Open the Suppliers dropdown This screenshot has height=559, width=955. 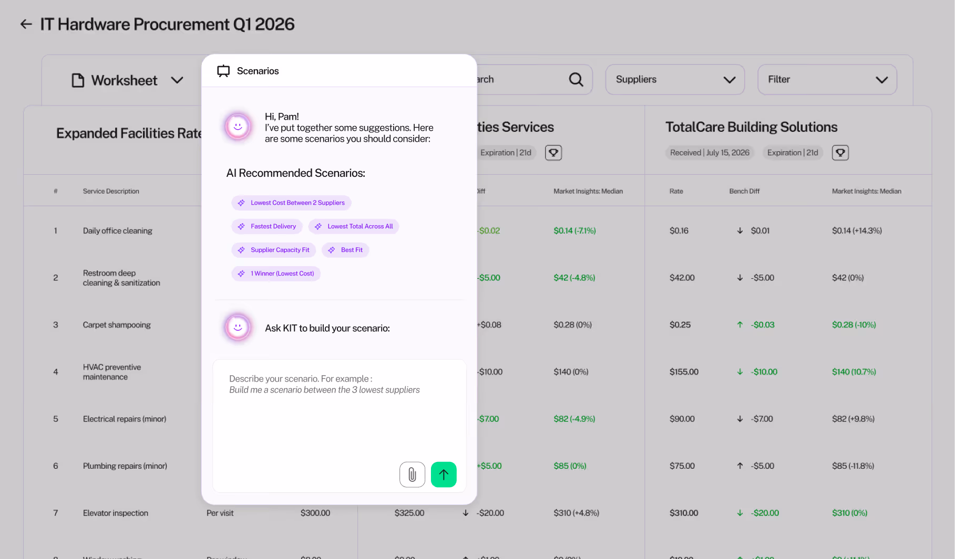click(675, 79)
